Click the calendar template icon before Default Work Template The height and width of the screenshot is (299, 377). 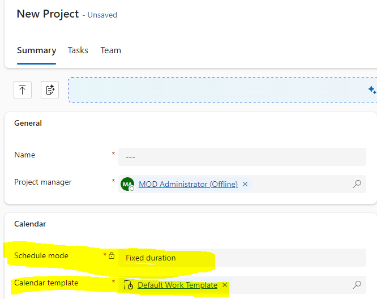click(x=128, y=285)
